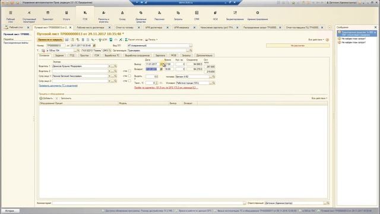Viewport: 380px width, 214px height.
Task: Open the Затраты section in top panel
Action: 178,16
